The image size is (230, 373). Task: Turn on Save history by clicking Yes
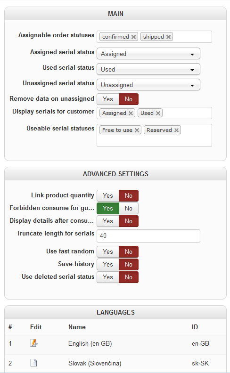point(108,264)
